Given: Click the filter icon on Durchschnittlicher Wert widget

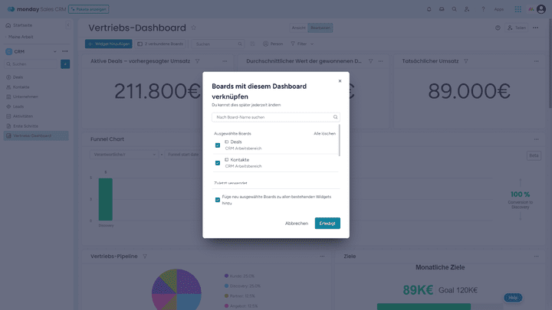Looking at the screenshot, I should [371, 61].
